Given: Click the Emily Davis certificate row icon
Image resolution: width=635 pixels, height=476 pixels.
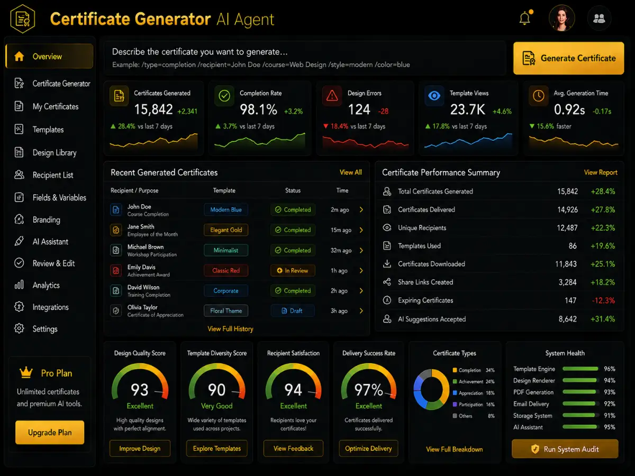Looking at the screenshot, I should coord(116,270).
